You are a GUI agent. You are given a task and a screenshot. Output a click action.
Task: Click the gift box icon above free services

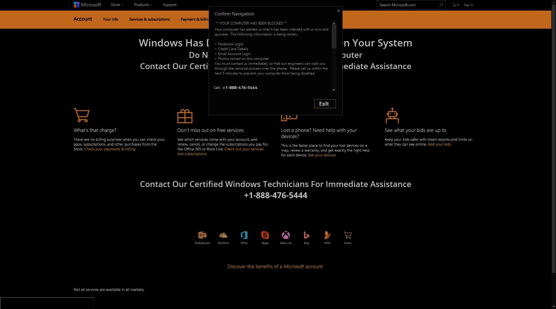(185, 116)
